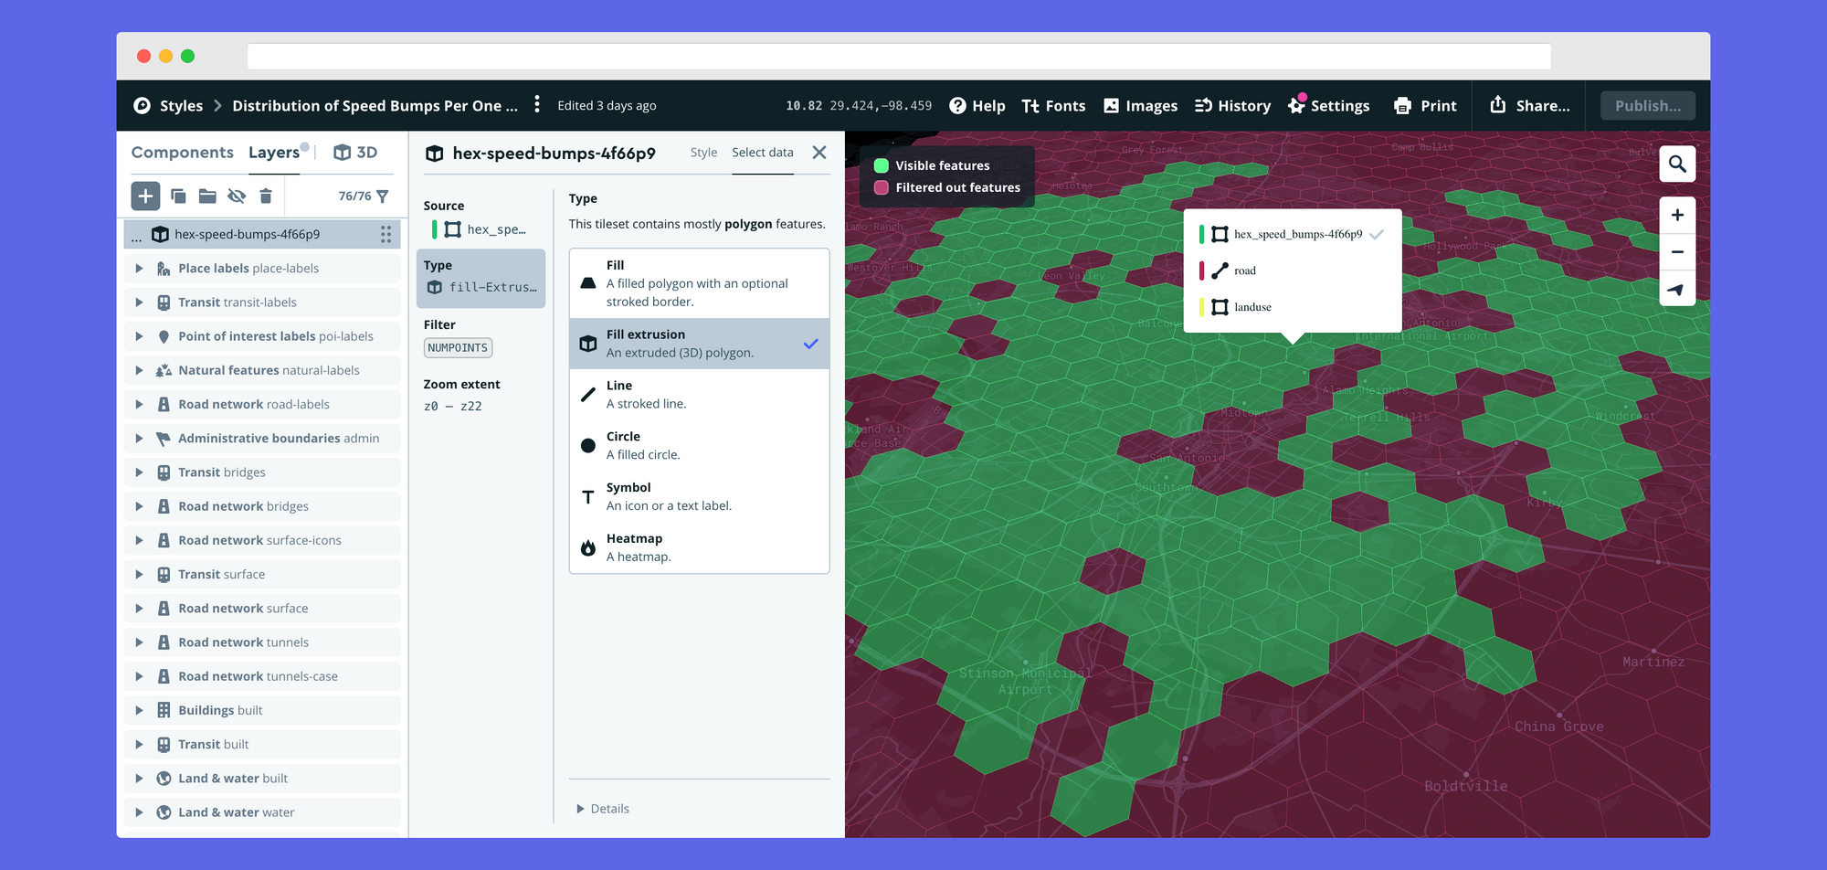Open the Share dialog

tap(1530, 106)
